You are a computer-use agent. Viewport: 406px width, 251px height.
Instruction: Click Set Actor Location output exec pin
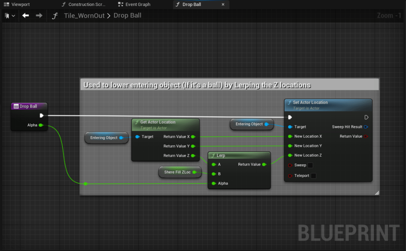point(366,117)
